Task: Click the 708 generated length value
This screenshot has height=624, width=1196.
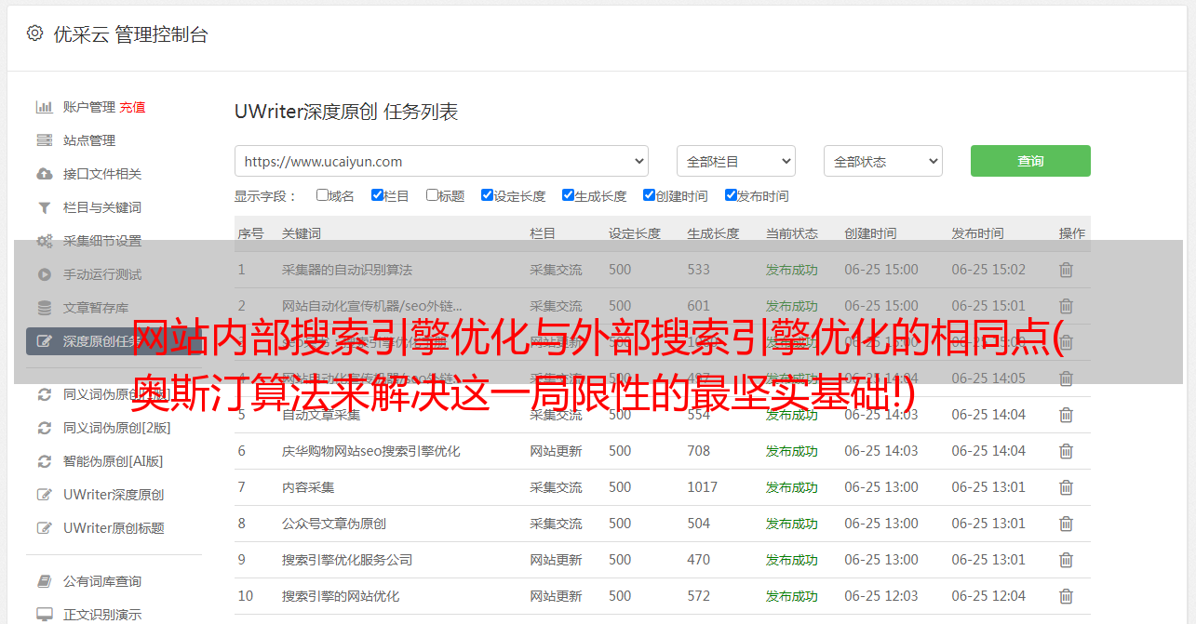Action: tap(699, 451)
